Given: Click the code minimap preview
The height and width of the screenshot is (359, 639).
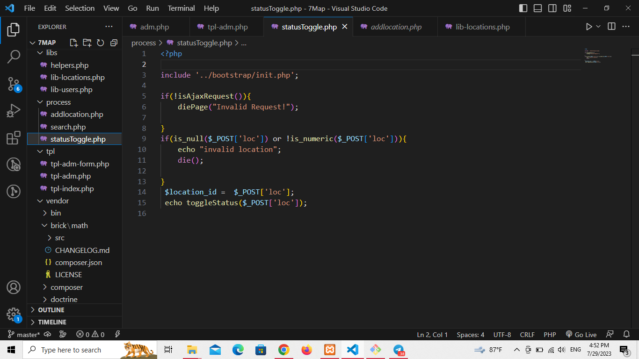Looking at the screenshot, I should coord(597,56).
